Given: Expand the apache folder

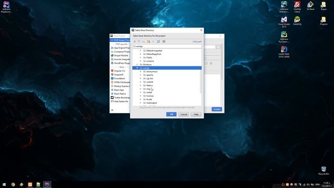Looking at the screenshot, I should 140,75.
